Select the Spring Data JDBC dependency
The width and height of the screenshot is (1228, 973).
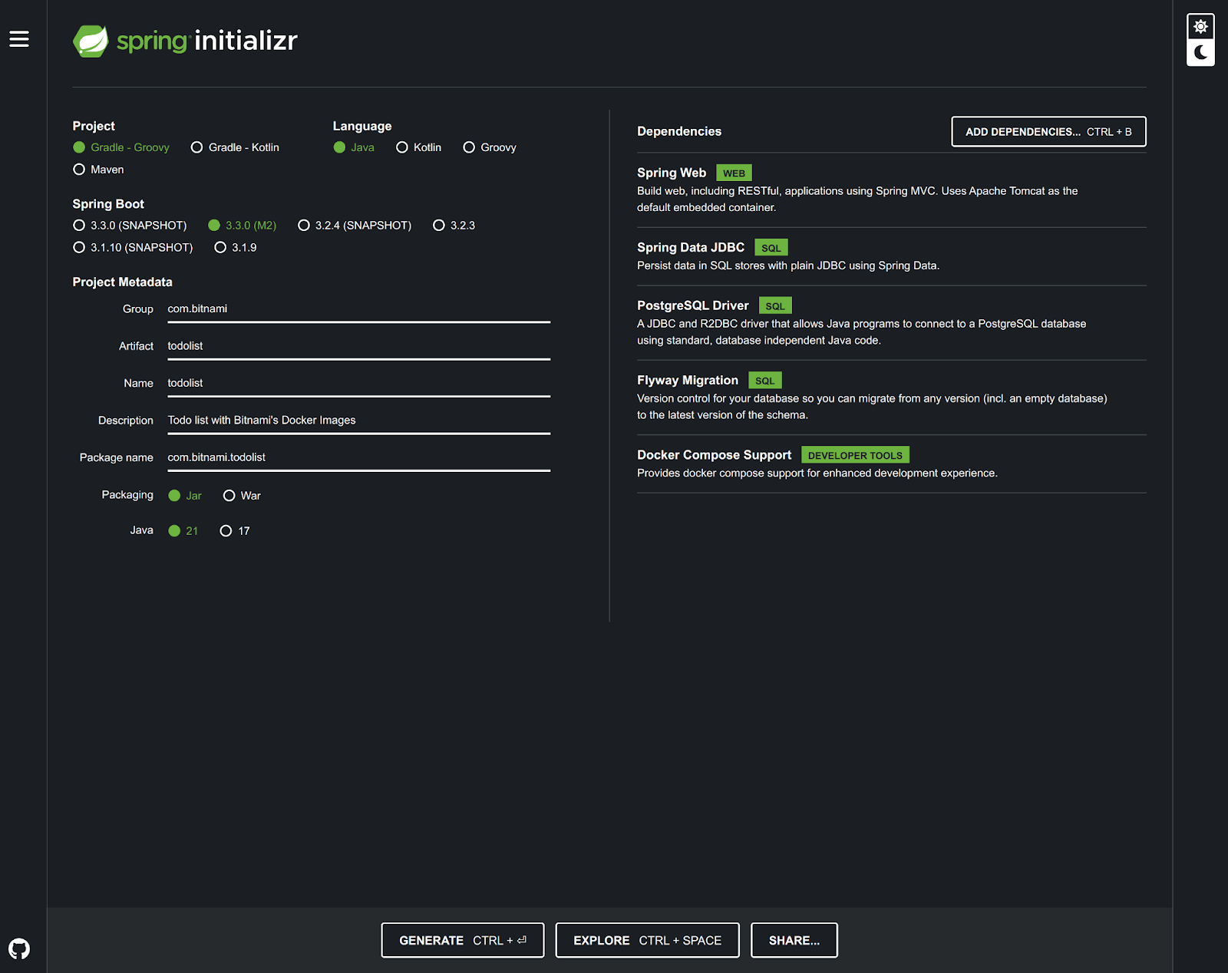(x=892, y=256)
